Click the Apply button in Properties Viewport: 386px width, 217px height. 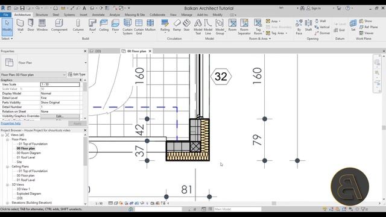pos(77,124)
